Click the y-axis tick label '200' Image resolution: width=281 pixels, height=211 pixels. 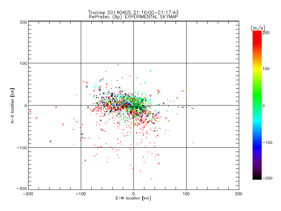(23, 22)
